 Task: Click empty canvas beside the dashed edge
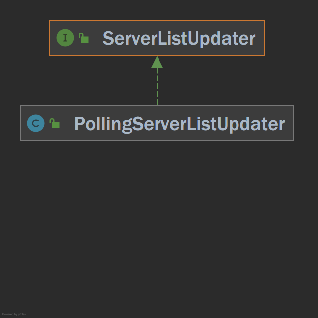pyautogui.click(x=203, y=81)
